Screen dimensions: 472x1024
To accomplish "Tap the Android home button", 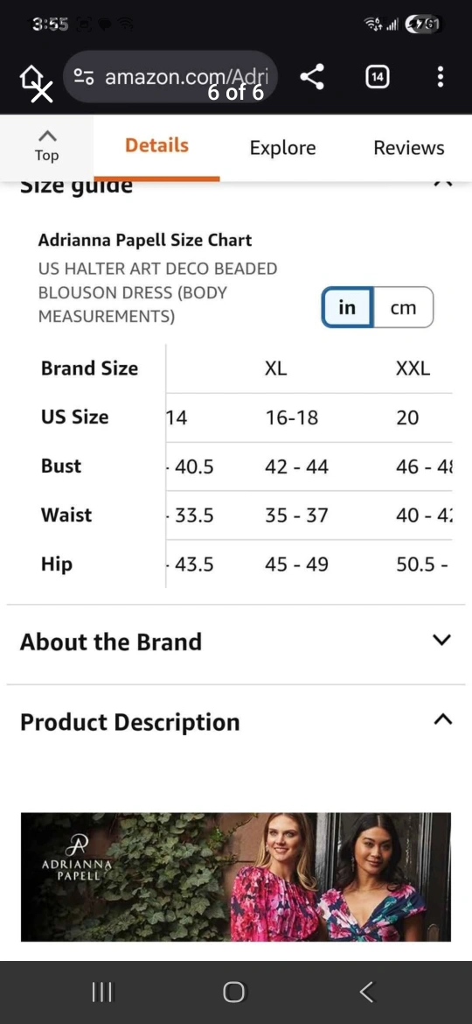I will pyautogui.click(x=234, y=992).
